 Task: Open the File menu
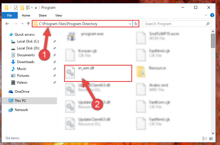(x=9, y=15)
